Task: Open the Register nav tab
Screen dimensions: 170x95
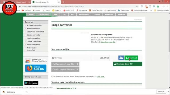Action: pos(121,14)
